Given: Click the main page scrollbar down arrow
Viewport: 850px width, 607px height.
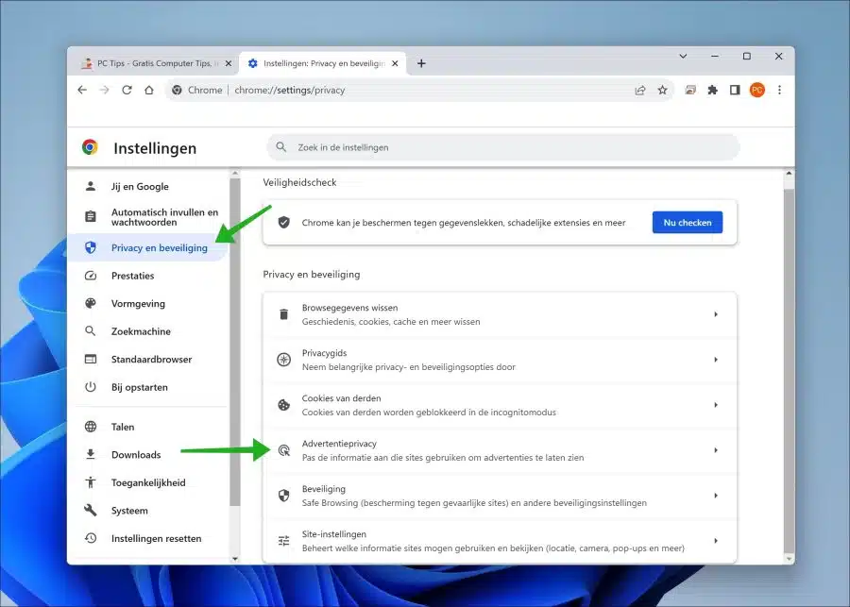Looking at the screenshot, I should (789, 559).
